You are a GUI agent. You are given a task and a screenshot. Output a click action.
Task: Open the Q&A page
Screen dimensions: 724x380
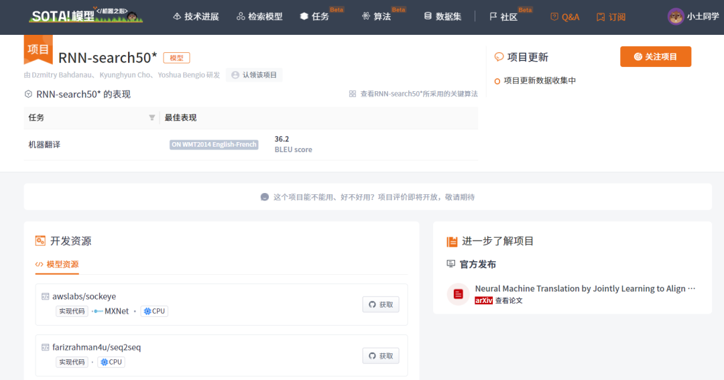click(x=564, y=17)
